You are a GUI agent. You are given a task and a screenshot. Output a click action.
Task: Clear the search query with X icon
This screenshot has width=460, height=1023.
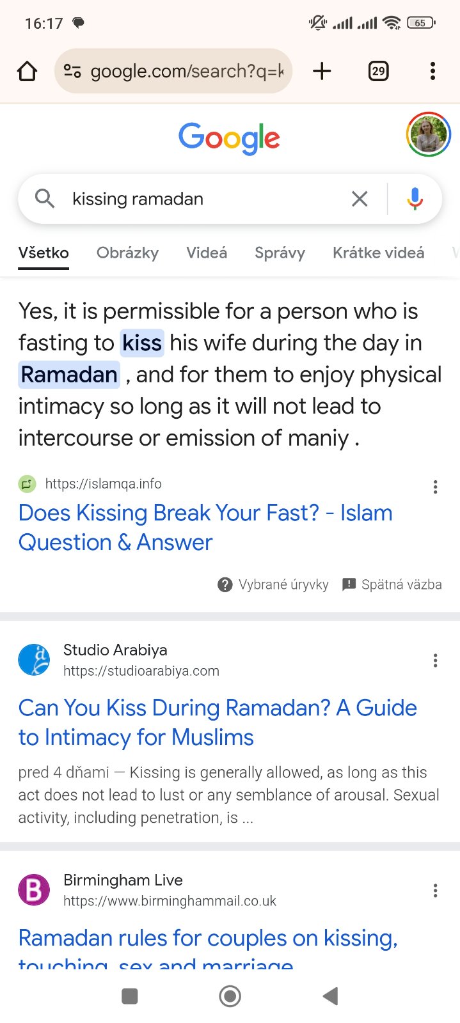[360, 199]
